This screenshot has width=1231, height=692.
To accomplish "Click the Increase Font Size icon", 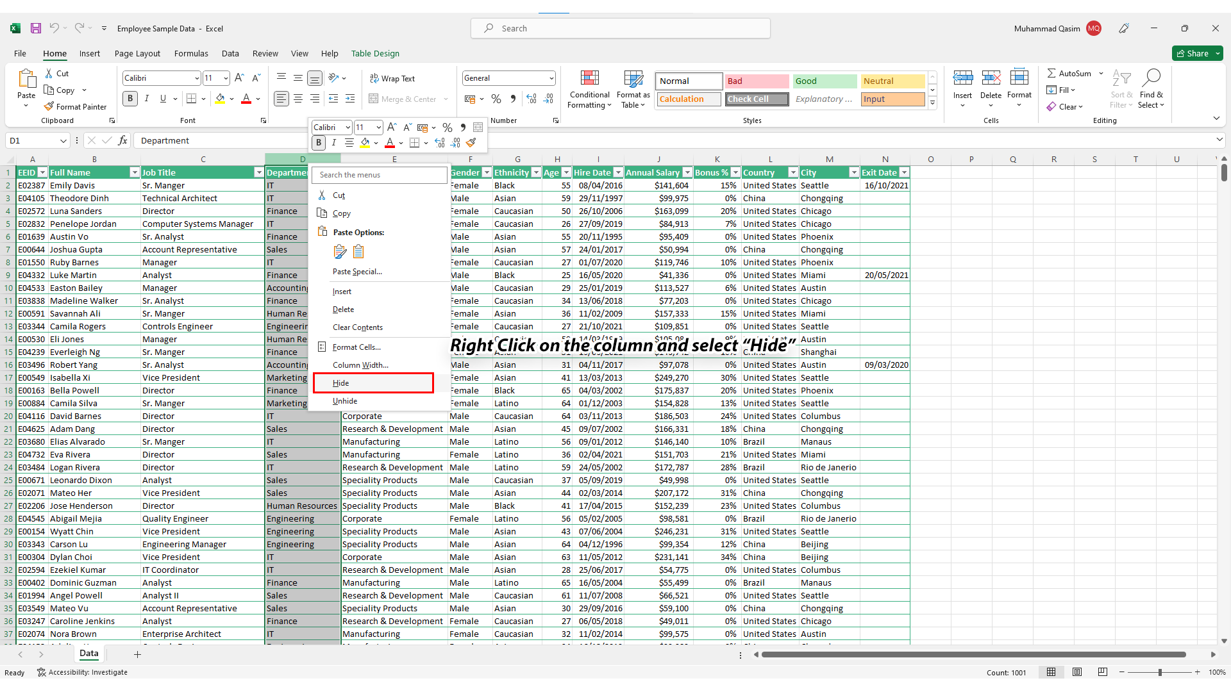I will pyautogui.click(x=239, y=78).
